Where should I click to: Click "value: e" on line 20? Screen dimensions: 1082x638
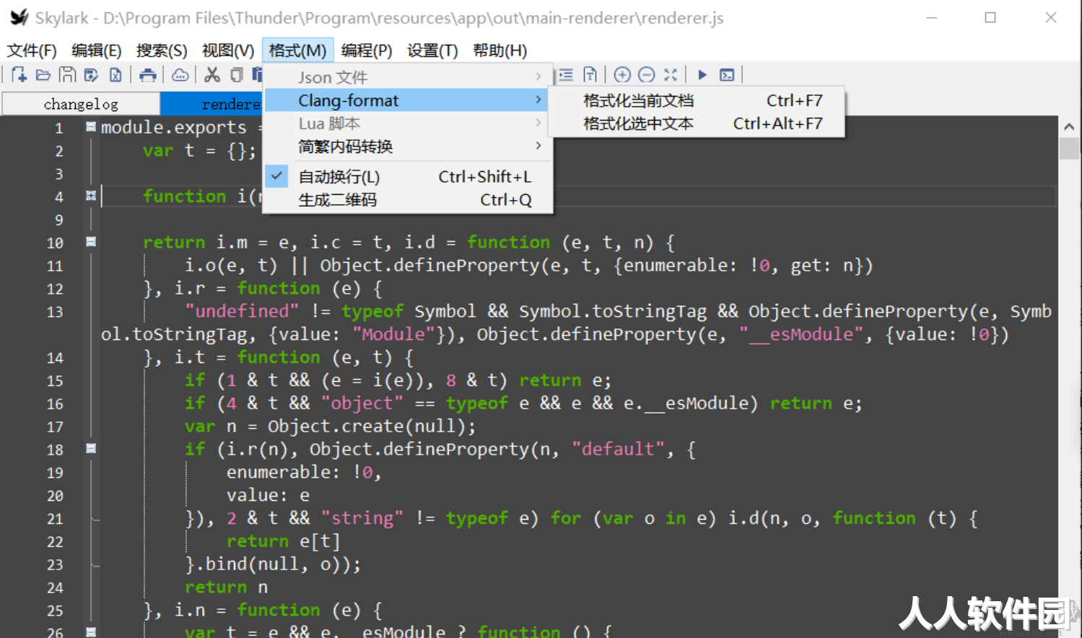point(268,495)
